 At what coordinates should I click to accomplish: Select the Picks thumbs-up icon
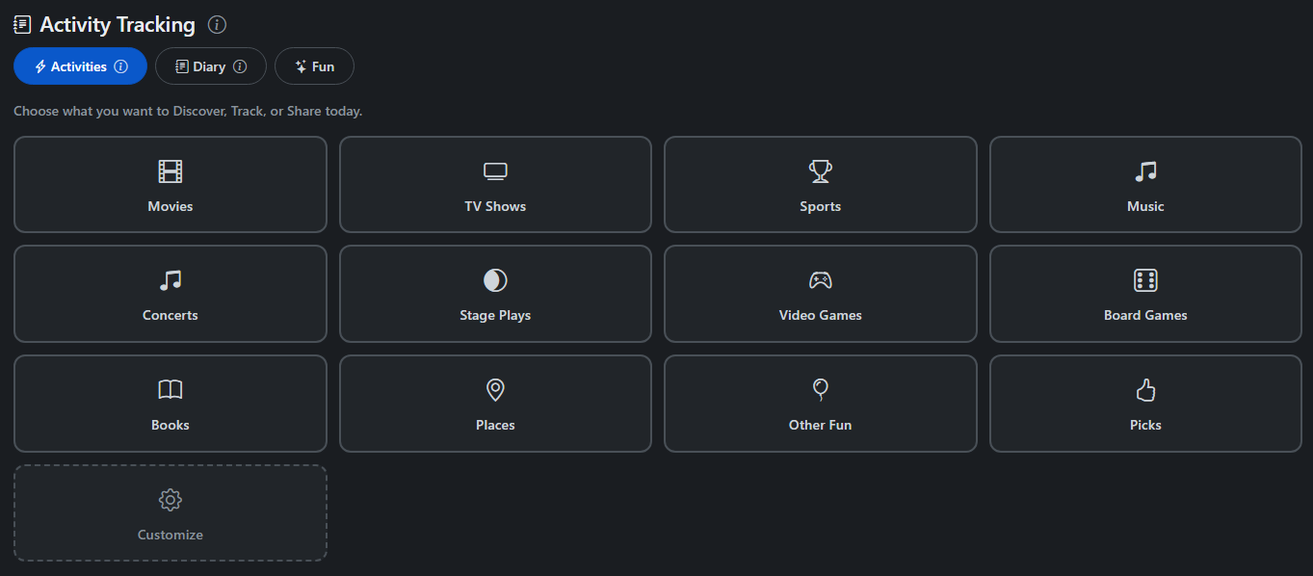[1144, 389]
